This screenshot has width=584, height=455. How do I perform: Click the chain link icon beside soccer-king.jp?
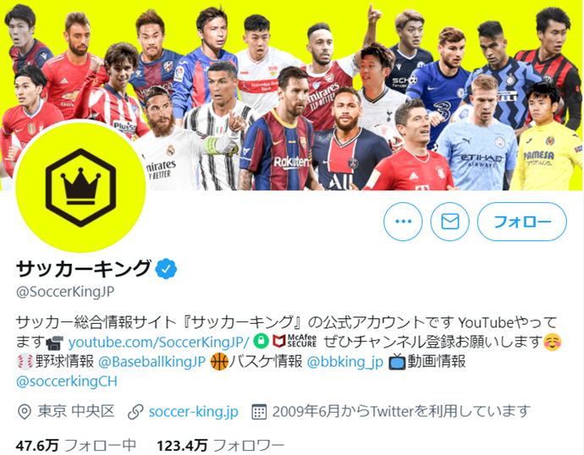pos(135,412)
